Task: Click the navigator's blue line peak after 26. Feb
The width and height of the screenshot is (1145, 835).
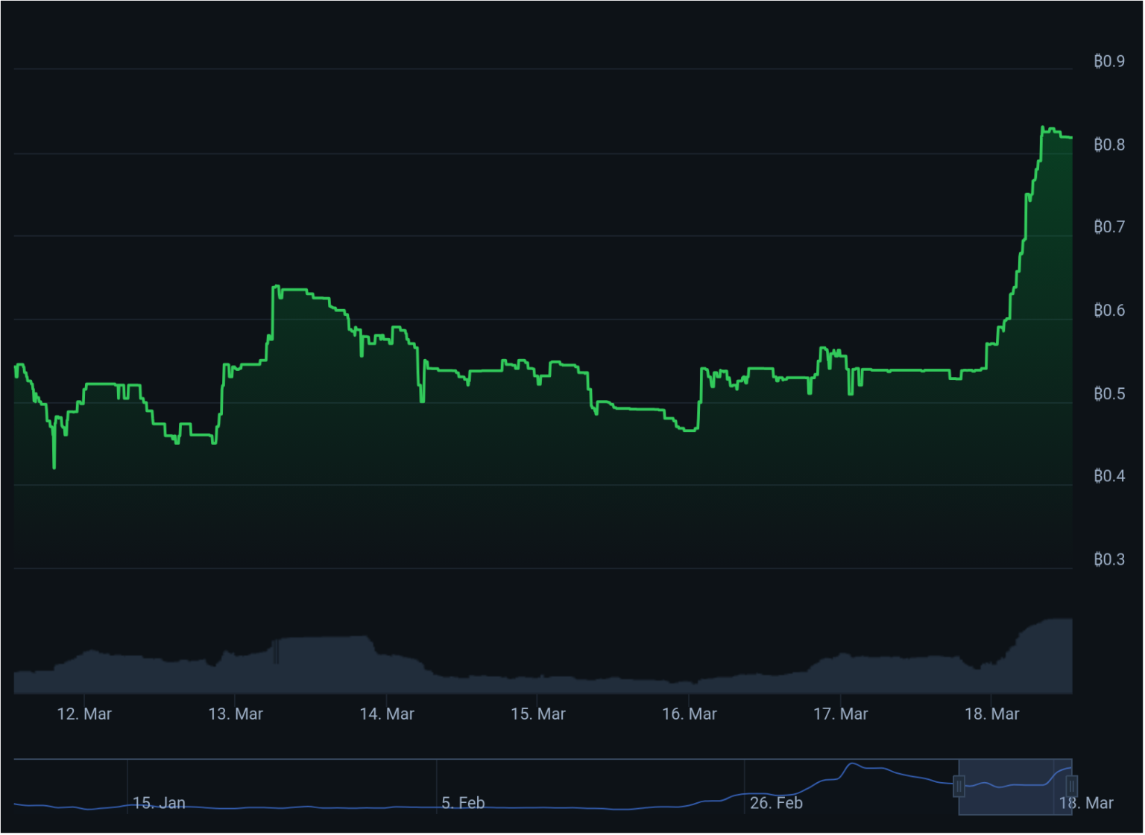Action: (x=853, y=764)
